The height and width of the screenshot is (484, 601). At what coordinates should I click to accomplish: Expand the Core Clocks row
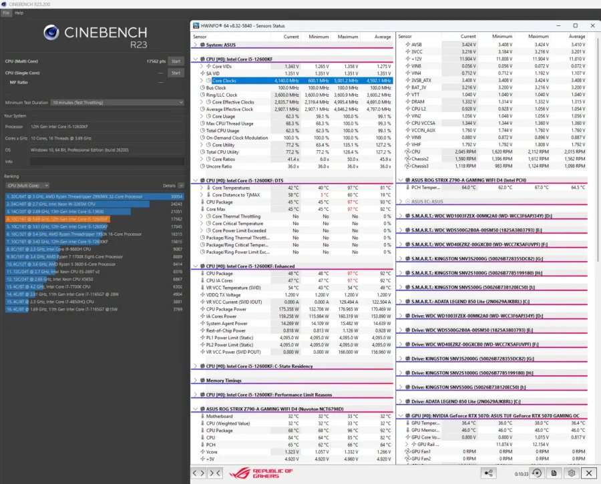tap(202, 81)
